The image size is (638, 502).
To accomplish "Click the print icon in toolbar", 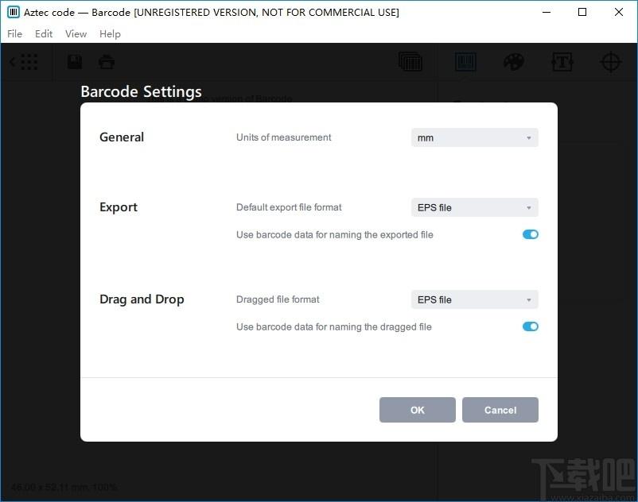I will (x=106, y=62).
